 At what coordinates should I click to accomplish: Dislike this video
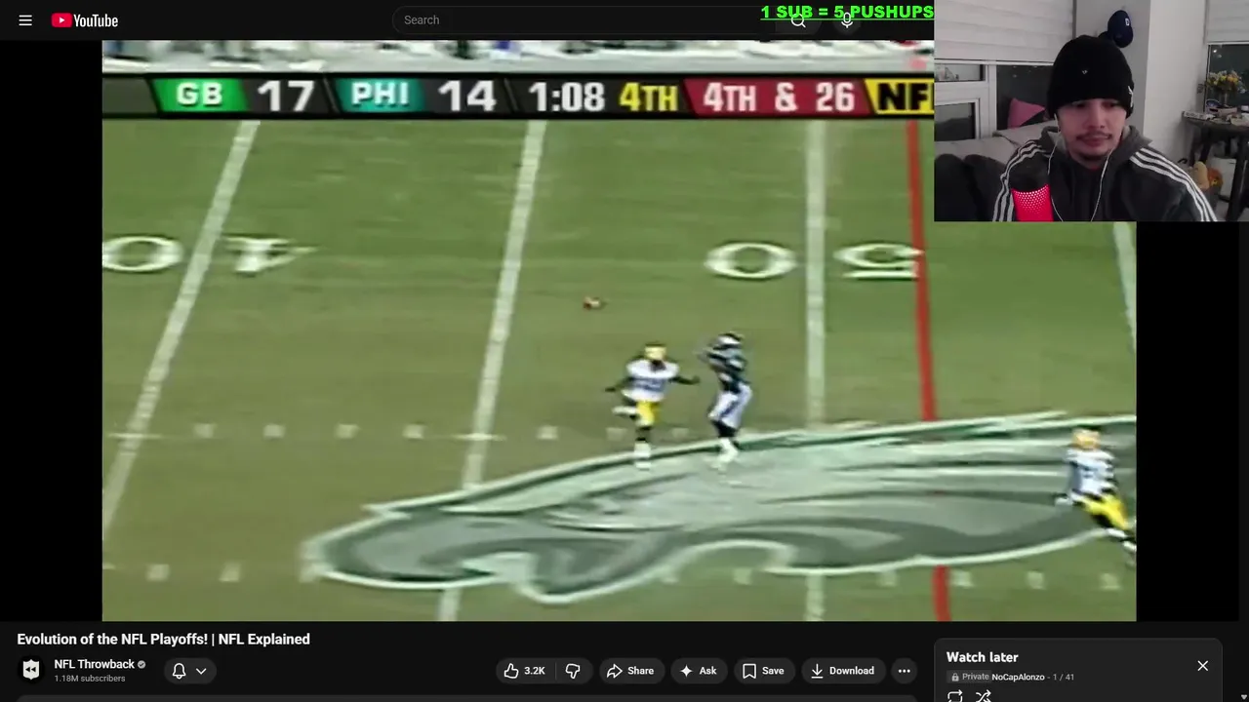tap(573, 671)
